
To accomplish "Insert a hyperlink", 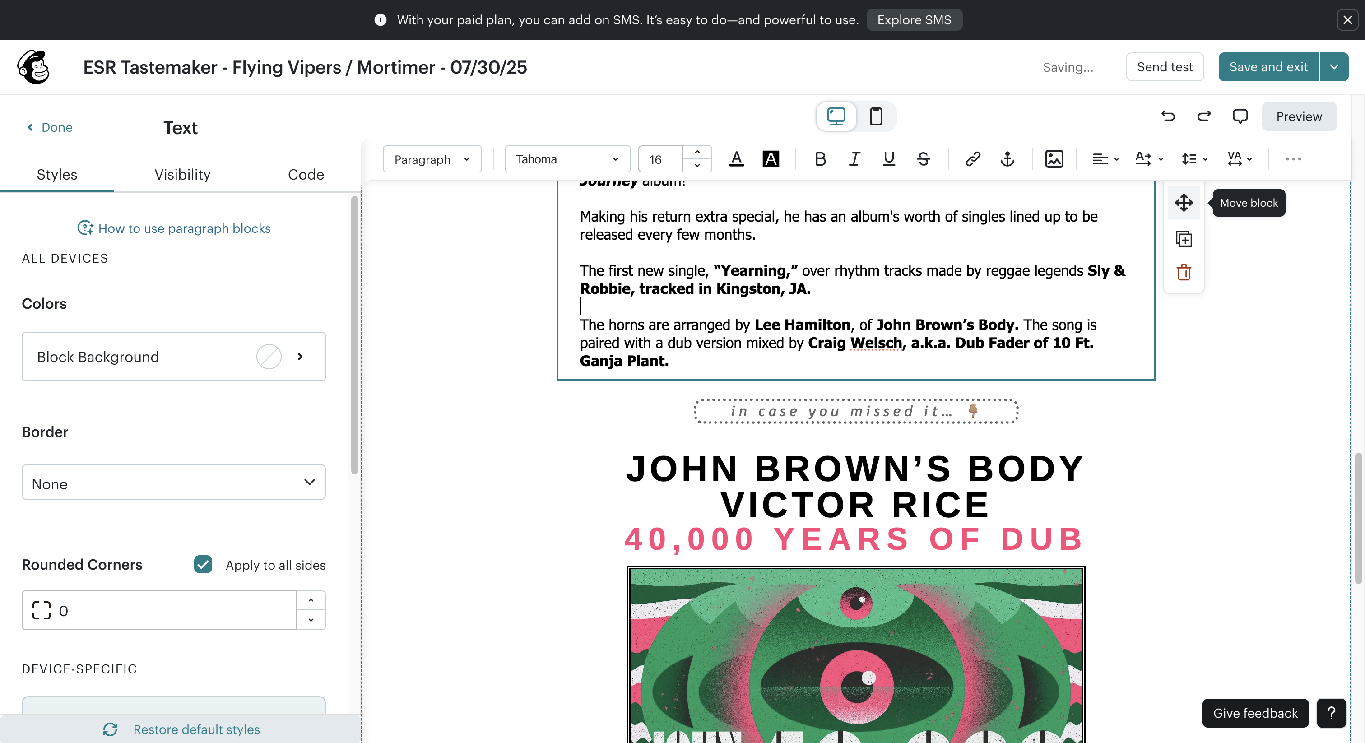I will (973, 159).
